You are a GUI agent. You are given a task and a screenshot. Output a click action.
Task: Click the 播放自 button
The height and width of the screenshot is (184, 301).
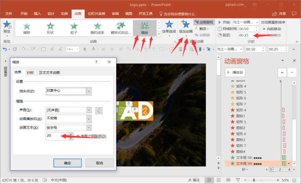235,72
